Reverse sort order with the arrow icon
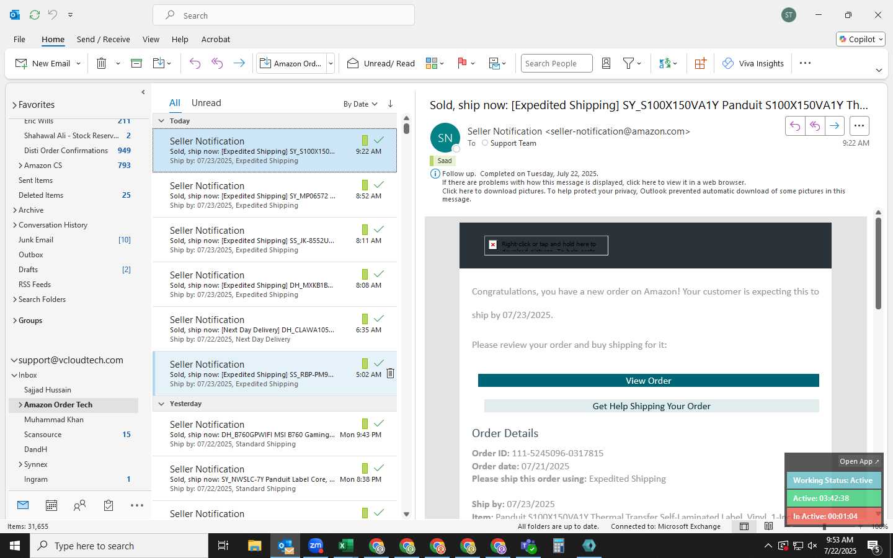 click(x=390, y=104)
